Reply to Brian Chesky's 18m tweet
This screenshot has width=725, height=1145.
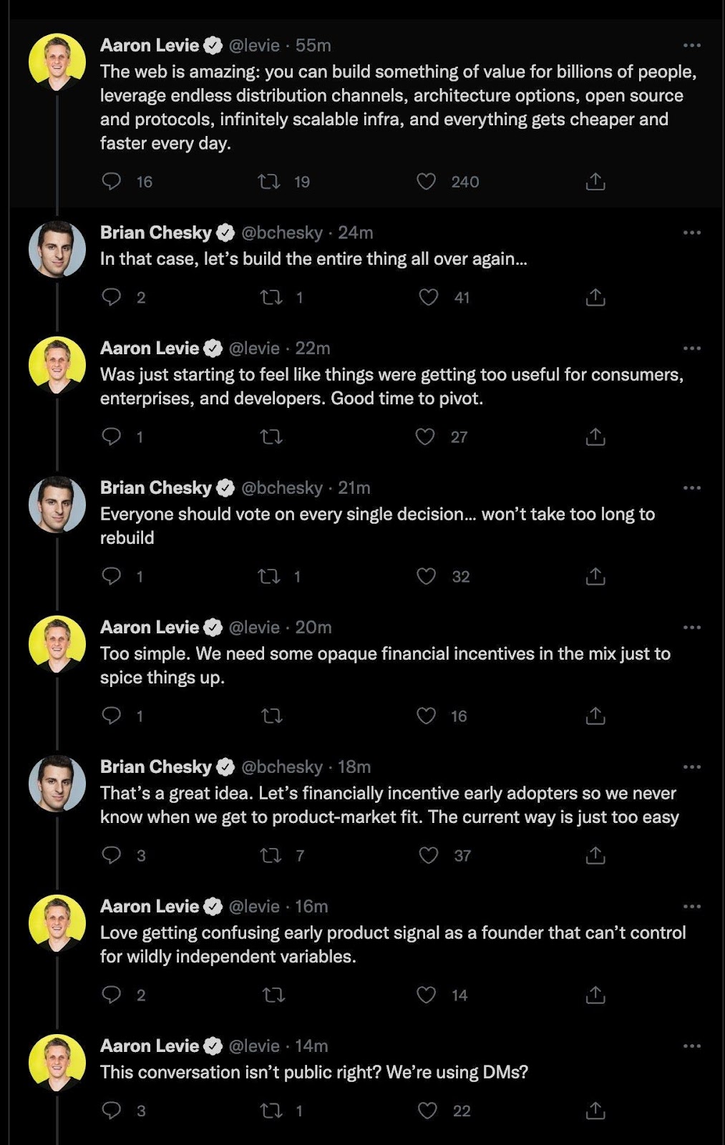point(112,855)
